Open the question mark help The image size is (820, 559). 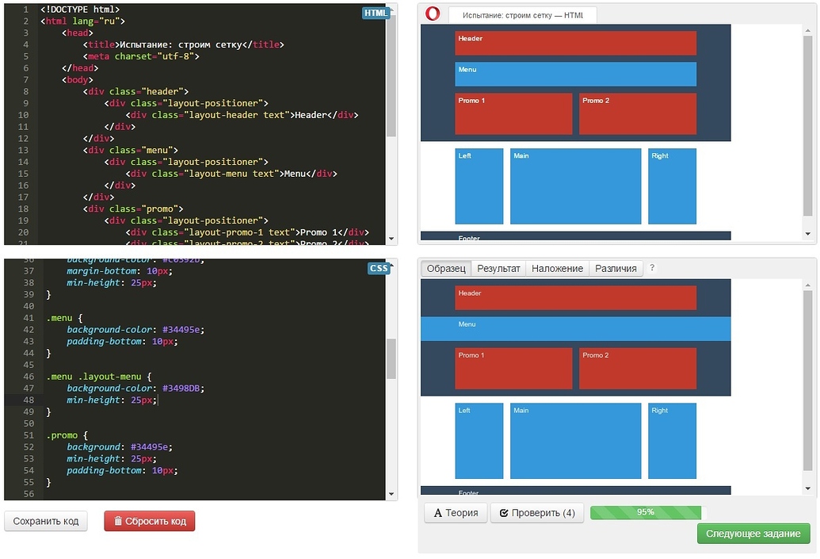coord(652,268)
